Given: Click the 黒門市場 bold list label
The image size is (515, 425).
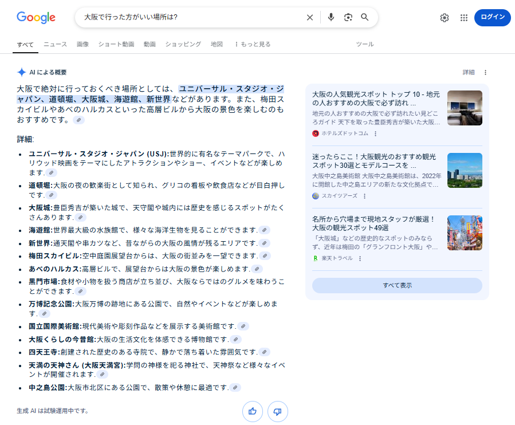Looking at the screenshot, I should (43, 282).
